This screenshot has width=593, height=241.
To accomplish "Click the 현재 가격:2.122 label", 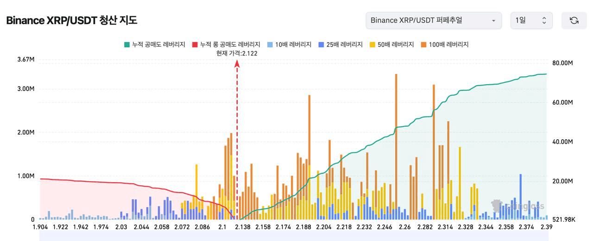I will [237, 53].
